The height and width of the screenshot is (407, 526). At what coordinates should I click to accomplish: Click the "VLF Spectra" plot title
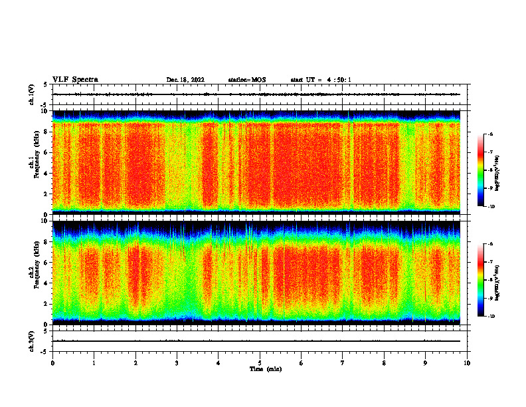(x=75, y=80)
